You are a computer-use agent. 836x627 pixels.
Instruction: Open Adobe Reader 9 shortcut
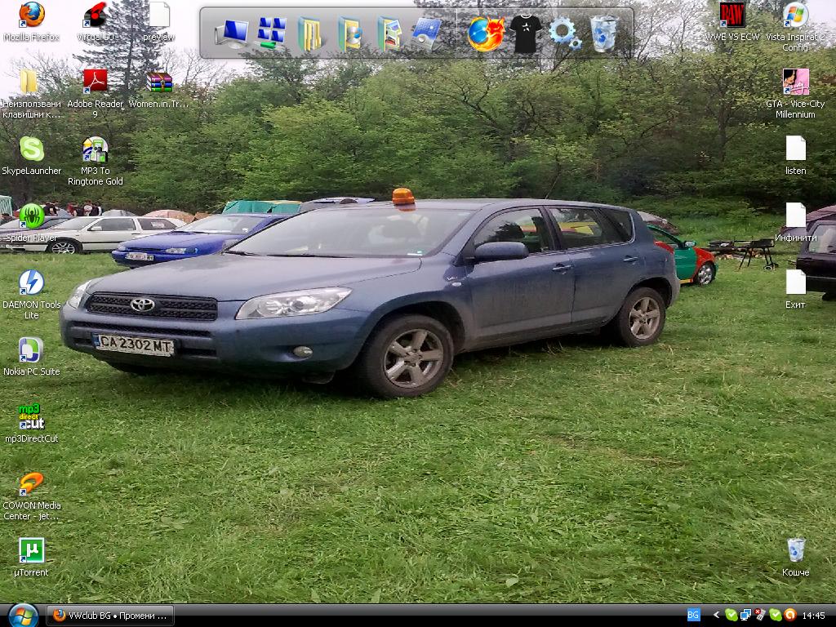pyautogui.click(x=96, y=82)
